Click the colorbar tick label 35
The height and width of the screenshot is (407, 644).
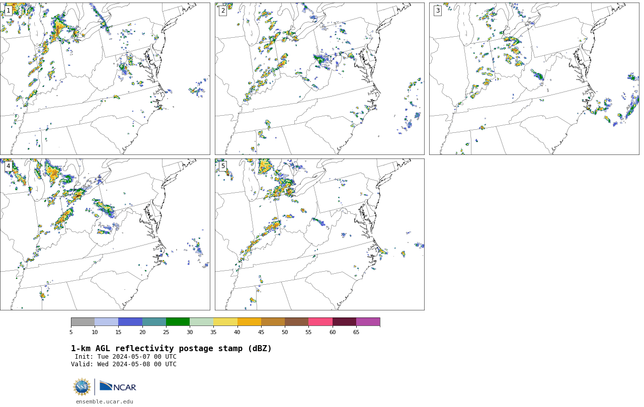[x=213, y=332]
